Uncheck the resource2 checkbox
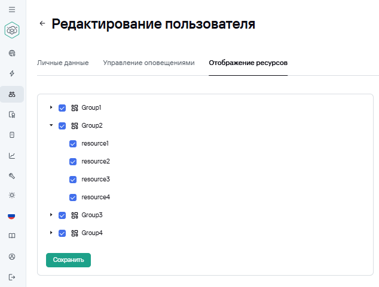Image resolution: width=379 pixels, height=287 pixels. pos(73,162)
